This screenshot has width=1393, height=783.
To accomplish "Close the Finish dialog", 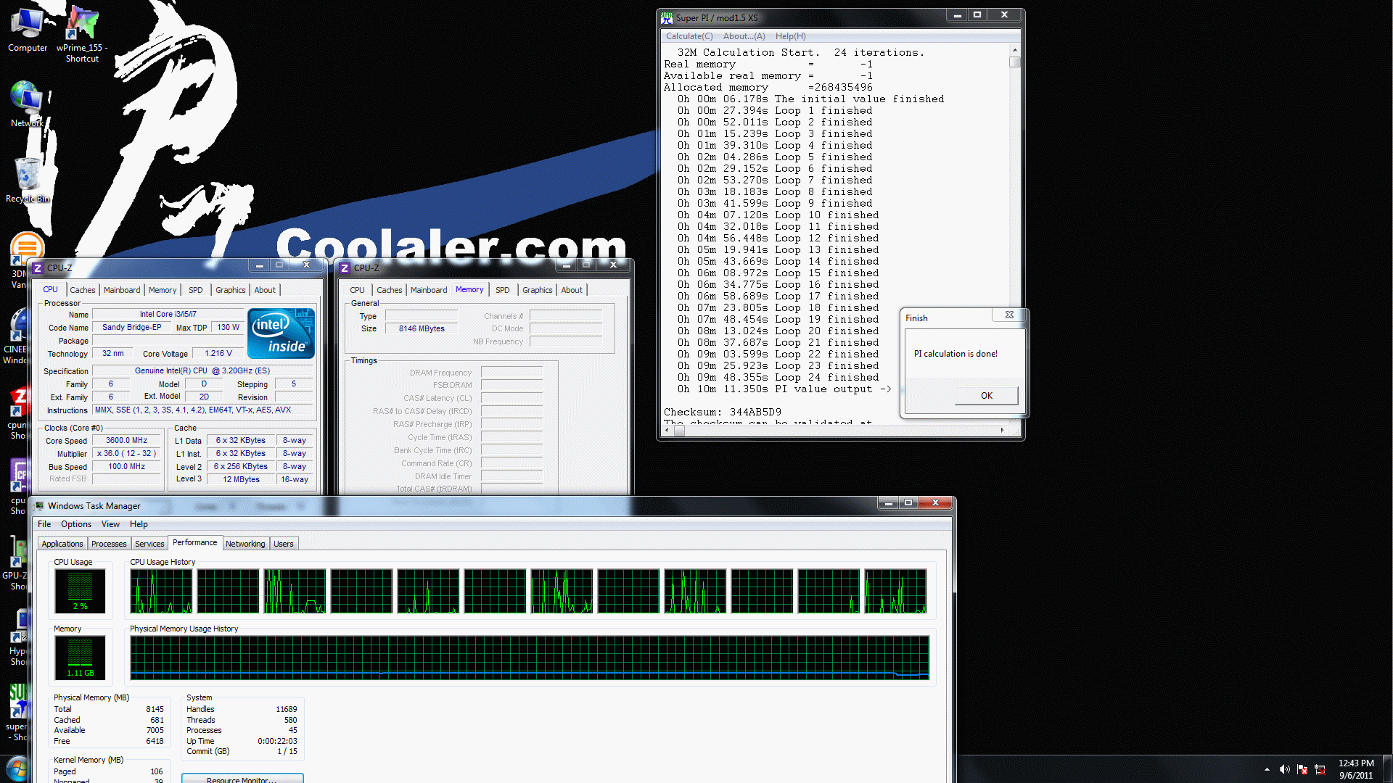I will 1009,315.
